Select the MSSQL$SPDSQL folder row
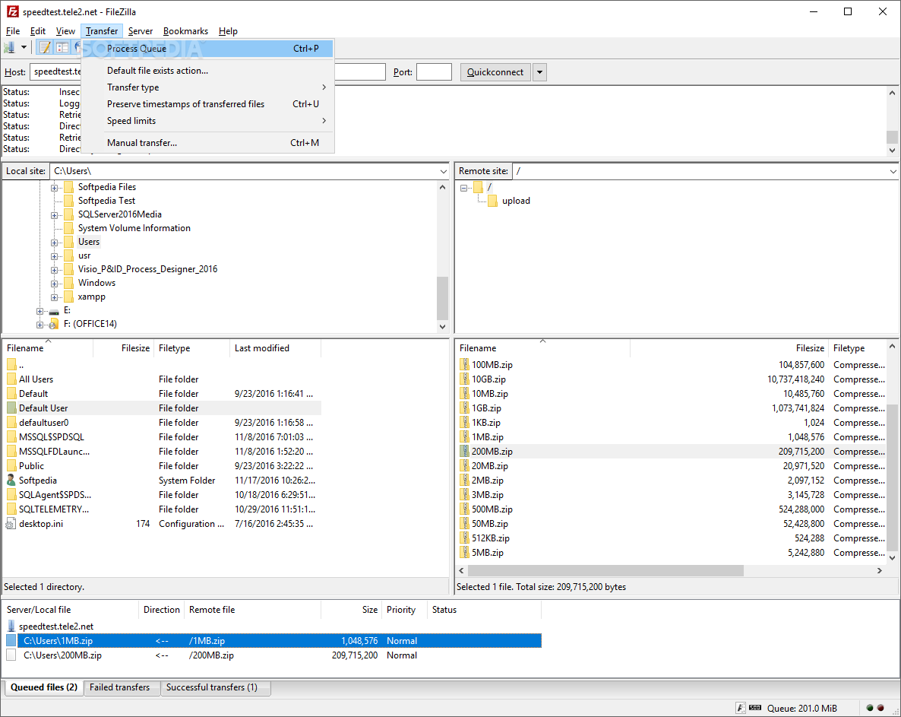This screenshot has width=901, height=717. 162,437
